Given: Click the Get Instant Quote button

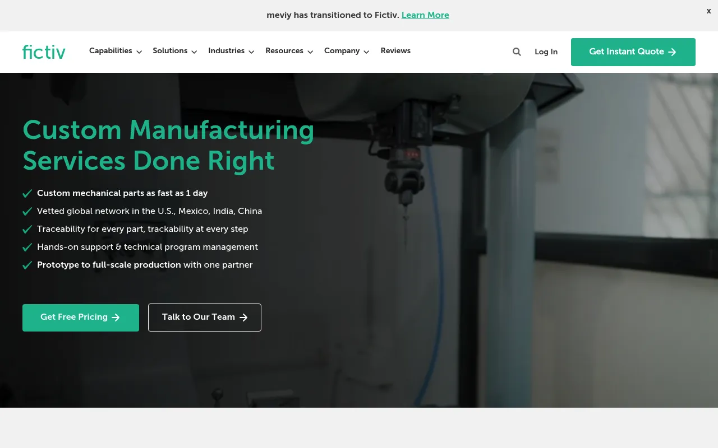Looking at the screenshot, I should (633, 52).
